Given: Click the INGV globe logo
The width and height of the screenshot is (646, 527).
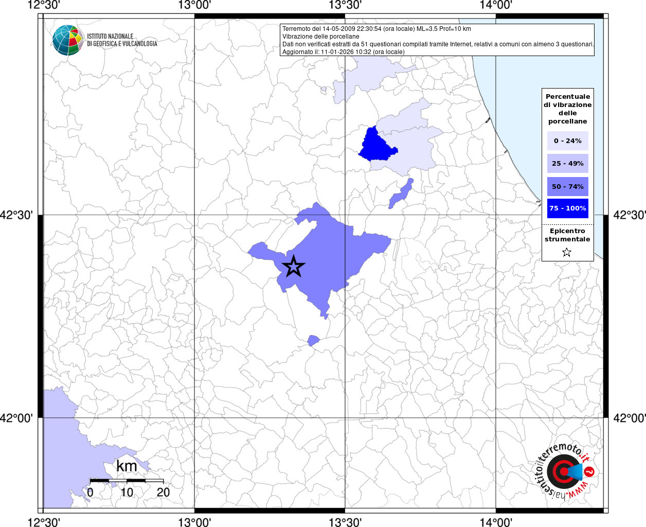Looking at the screenshot, I should pyautogui.click(x=68, y=40).
